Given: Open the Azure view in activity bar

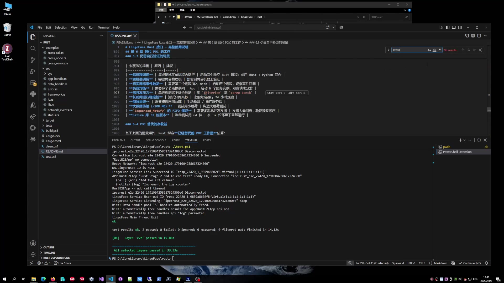Looking at the screenshot, I should [33, 105].
